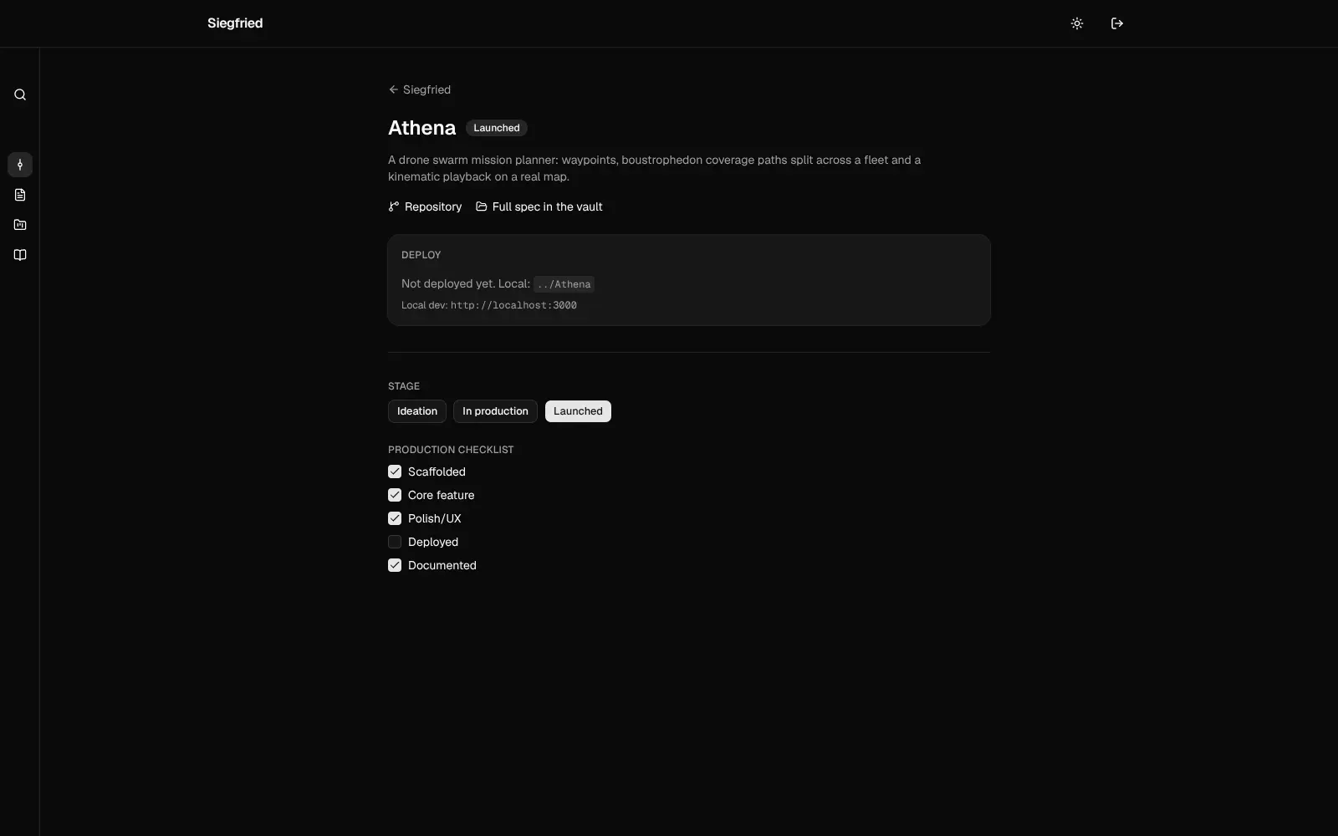Click the Launched badge beside Athena title
The height and width of the screenshot is (836, 1338).
coord(497,128)
